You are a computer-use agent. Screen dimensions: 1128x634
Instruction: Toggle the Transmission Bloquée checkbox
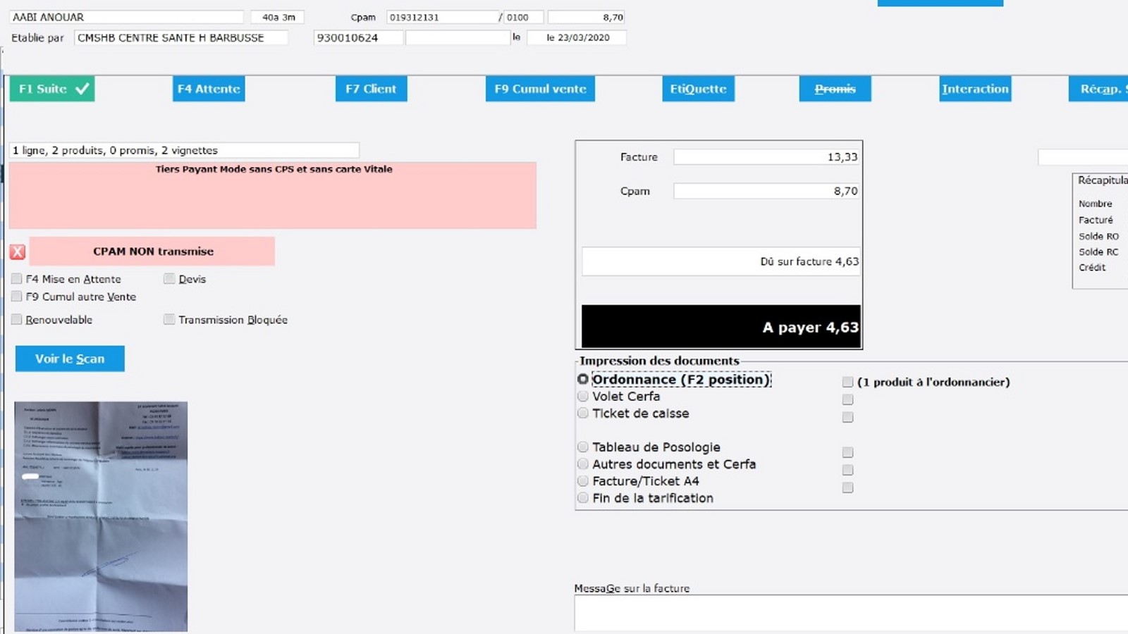click(169, 320)
